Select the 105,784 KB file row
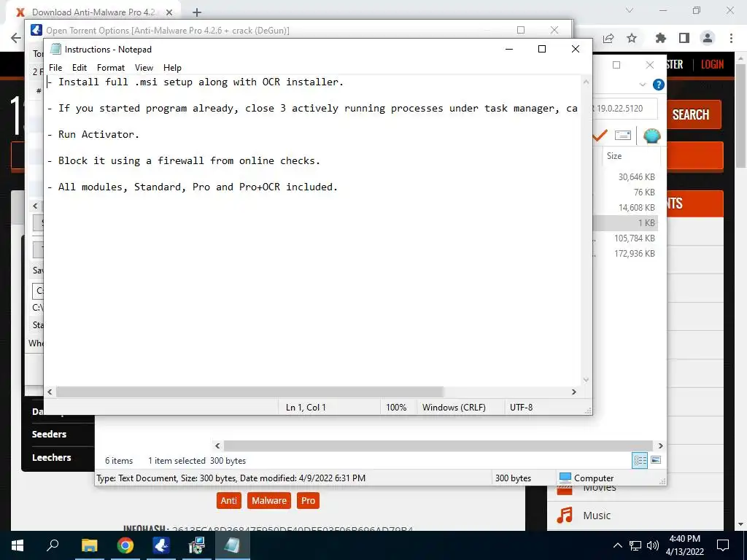Screen dimensions: 747x560 (x=625, y=238)
